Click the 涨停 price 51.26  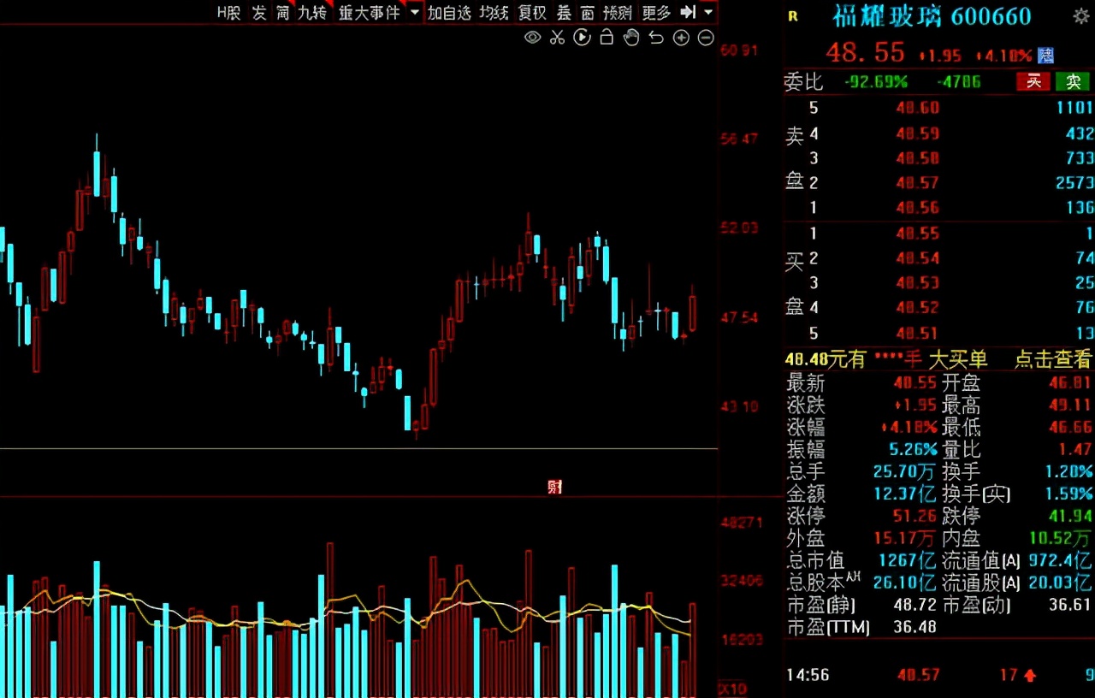click(x=915, y=516)
